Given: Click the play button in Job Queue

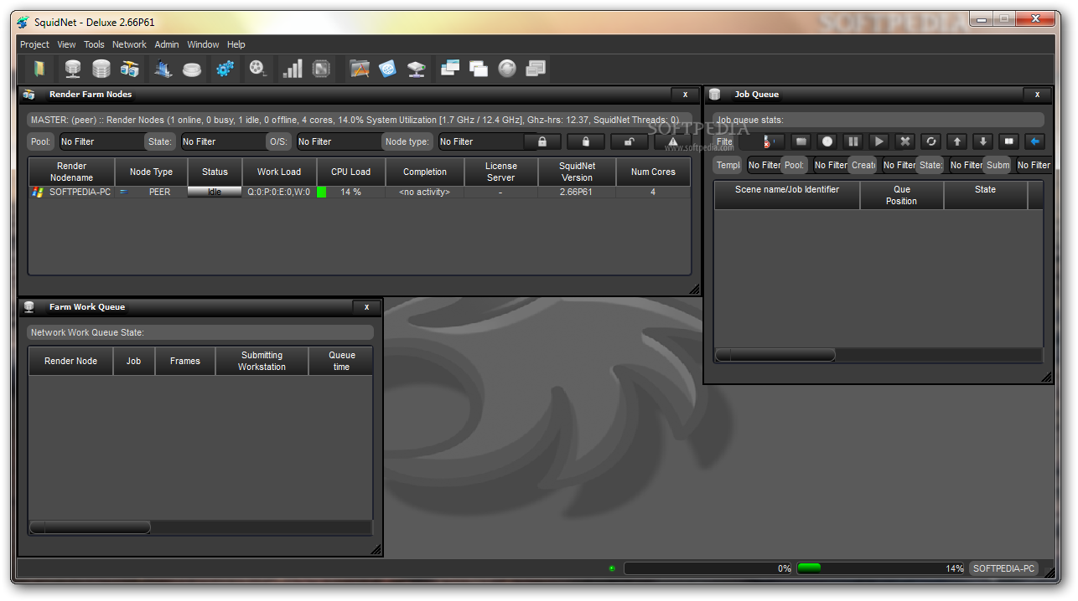Looking at the screenshot, I should click(878, 141).
